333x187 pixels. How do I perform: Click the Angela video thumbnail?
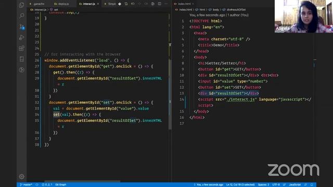(x=304, y=16)
